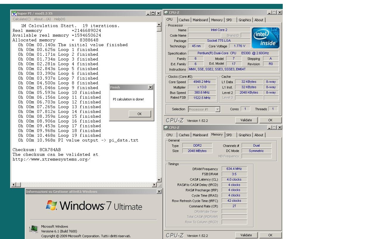This screenshot has height=239, width=390.
Task: Click the Bus Speed 380.6 MHz value
Action: pos(202,92)
